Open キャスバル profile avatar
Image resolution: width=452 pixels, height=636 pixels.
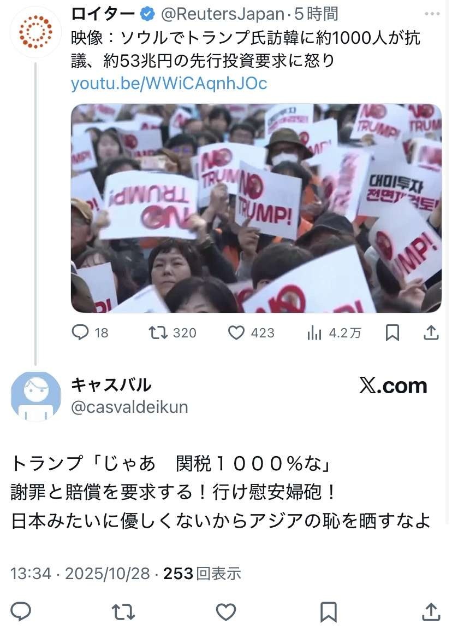(x=35, y=396)
